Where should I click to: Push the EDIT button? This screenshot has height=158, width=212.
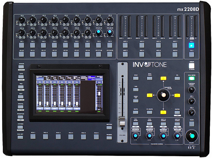tap(21, 97)
